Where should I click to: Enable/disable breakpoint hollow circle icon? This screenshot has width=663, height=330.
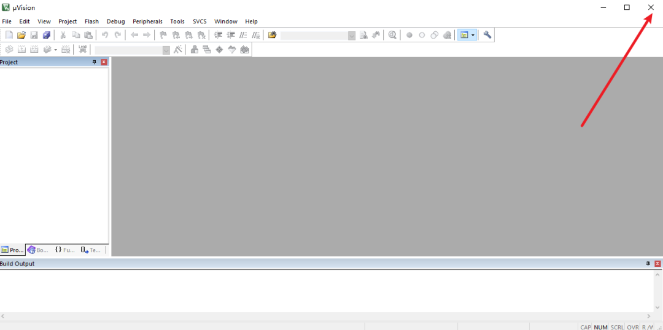point(422,35)
